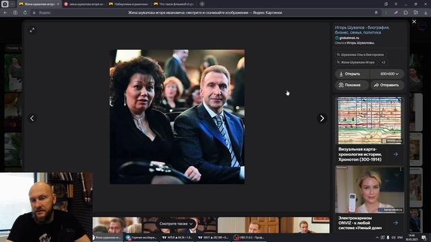This screenshot has width=431, height=242.
Task: Switch the ENG keyboard language indicator
Action: (400, 237)
